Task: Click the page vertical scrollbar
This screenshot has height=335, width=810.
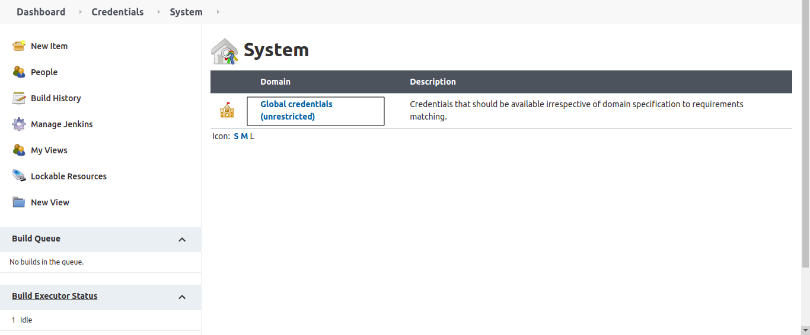Action: click(805, 133)
